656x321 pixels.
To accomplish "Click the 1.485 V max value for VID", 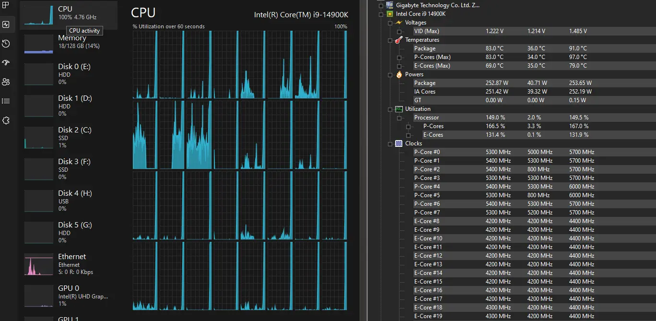I will pyautogui.click(x=578, y=31).
